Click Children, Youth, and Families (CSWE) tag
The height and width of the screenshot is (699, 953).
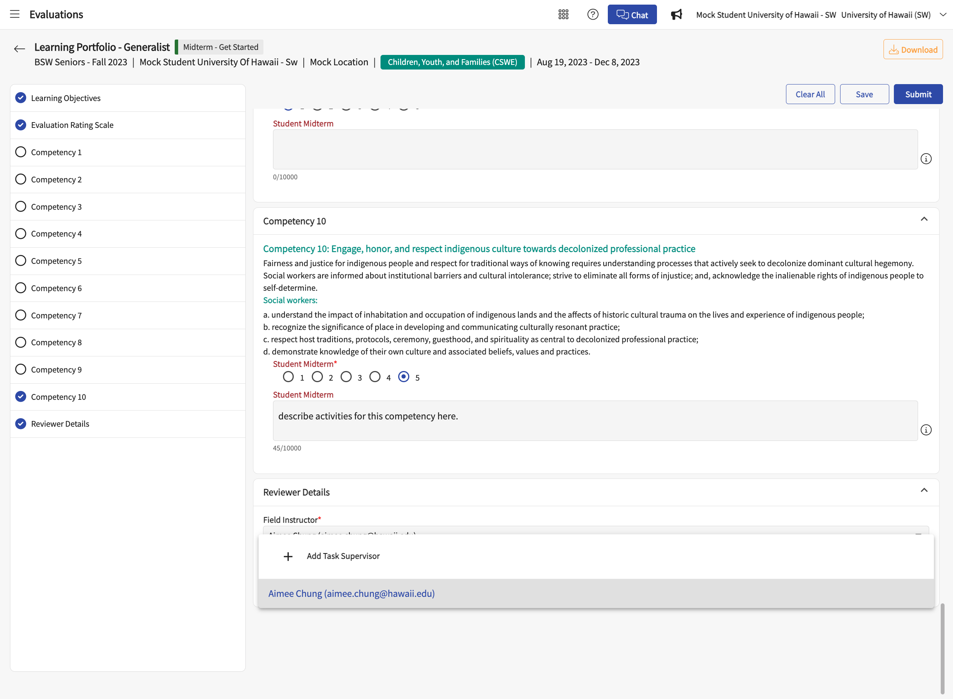[x=452, y=62]
